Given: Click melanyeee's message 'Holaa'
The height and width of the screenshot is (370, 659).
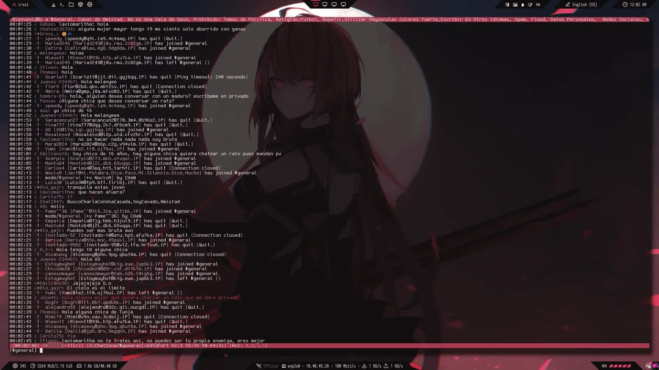Looking at the screenshot, I should click(46, 53).
